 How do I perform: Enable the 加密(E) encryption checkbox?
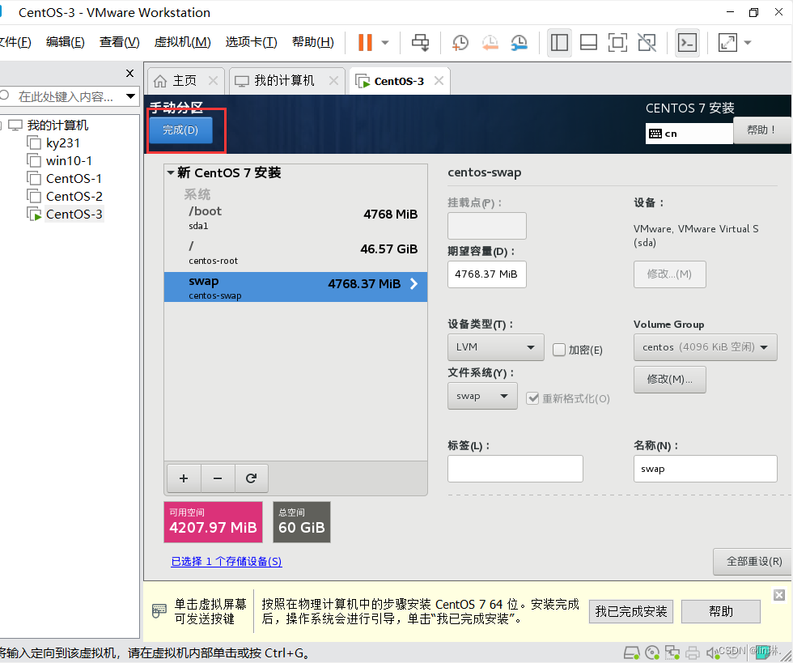[559, 350]
